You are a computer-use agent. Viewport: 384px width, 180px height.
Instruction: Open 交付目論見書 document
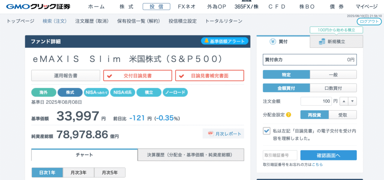pos(138,75)
